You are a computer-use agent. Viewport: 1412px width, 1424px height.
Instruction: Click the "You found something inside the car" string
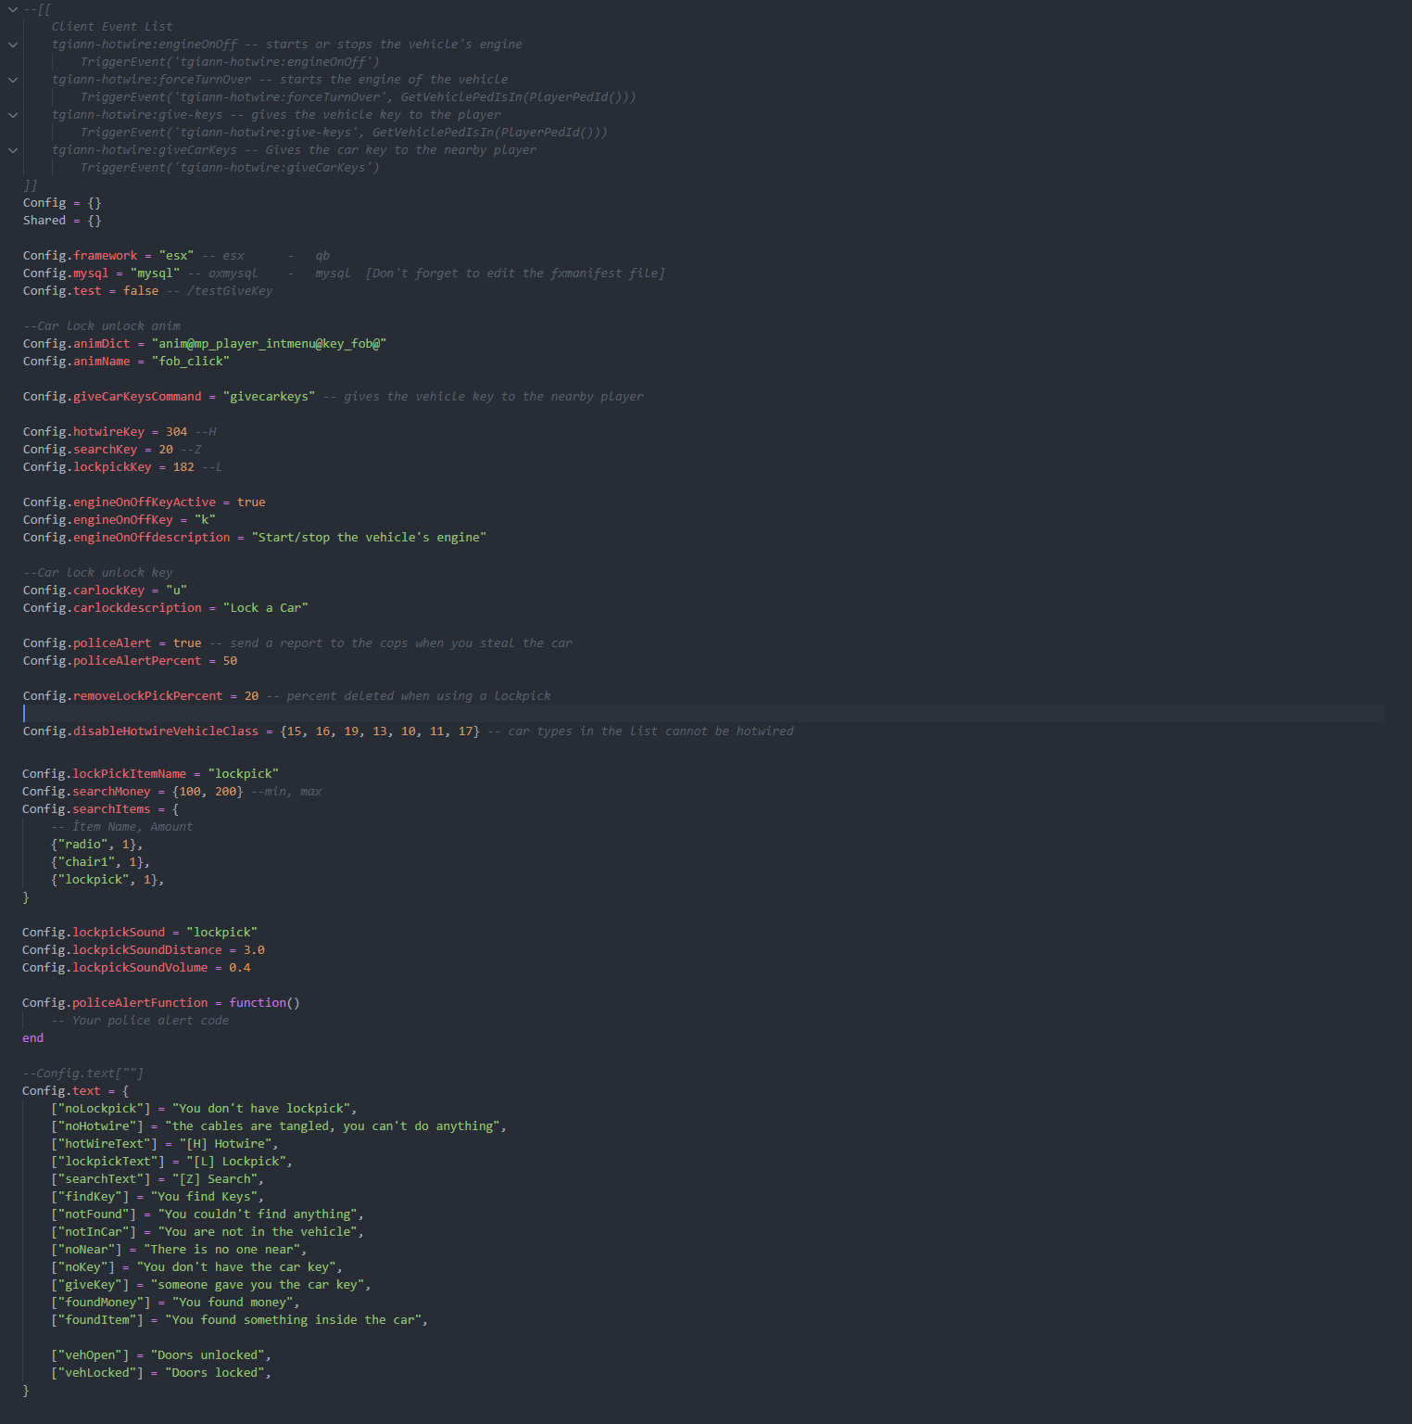294,1320
